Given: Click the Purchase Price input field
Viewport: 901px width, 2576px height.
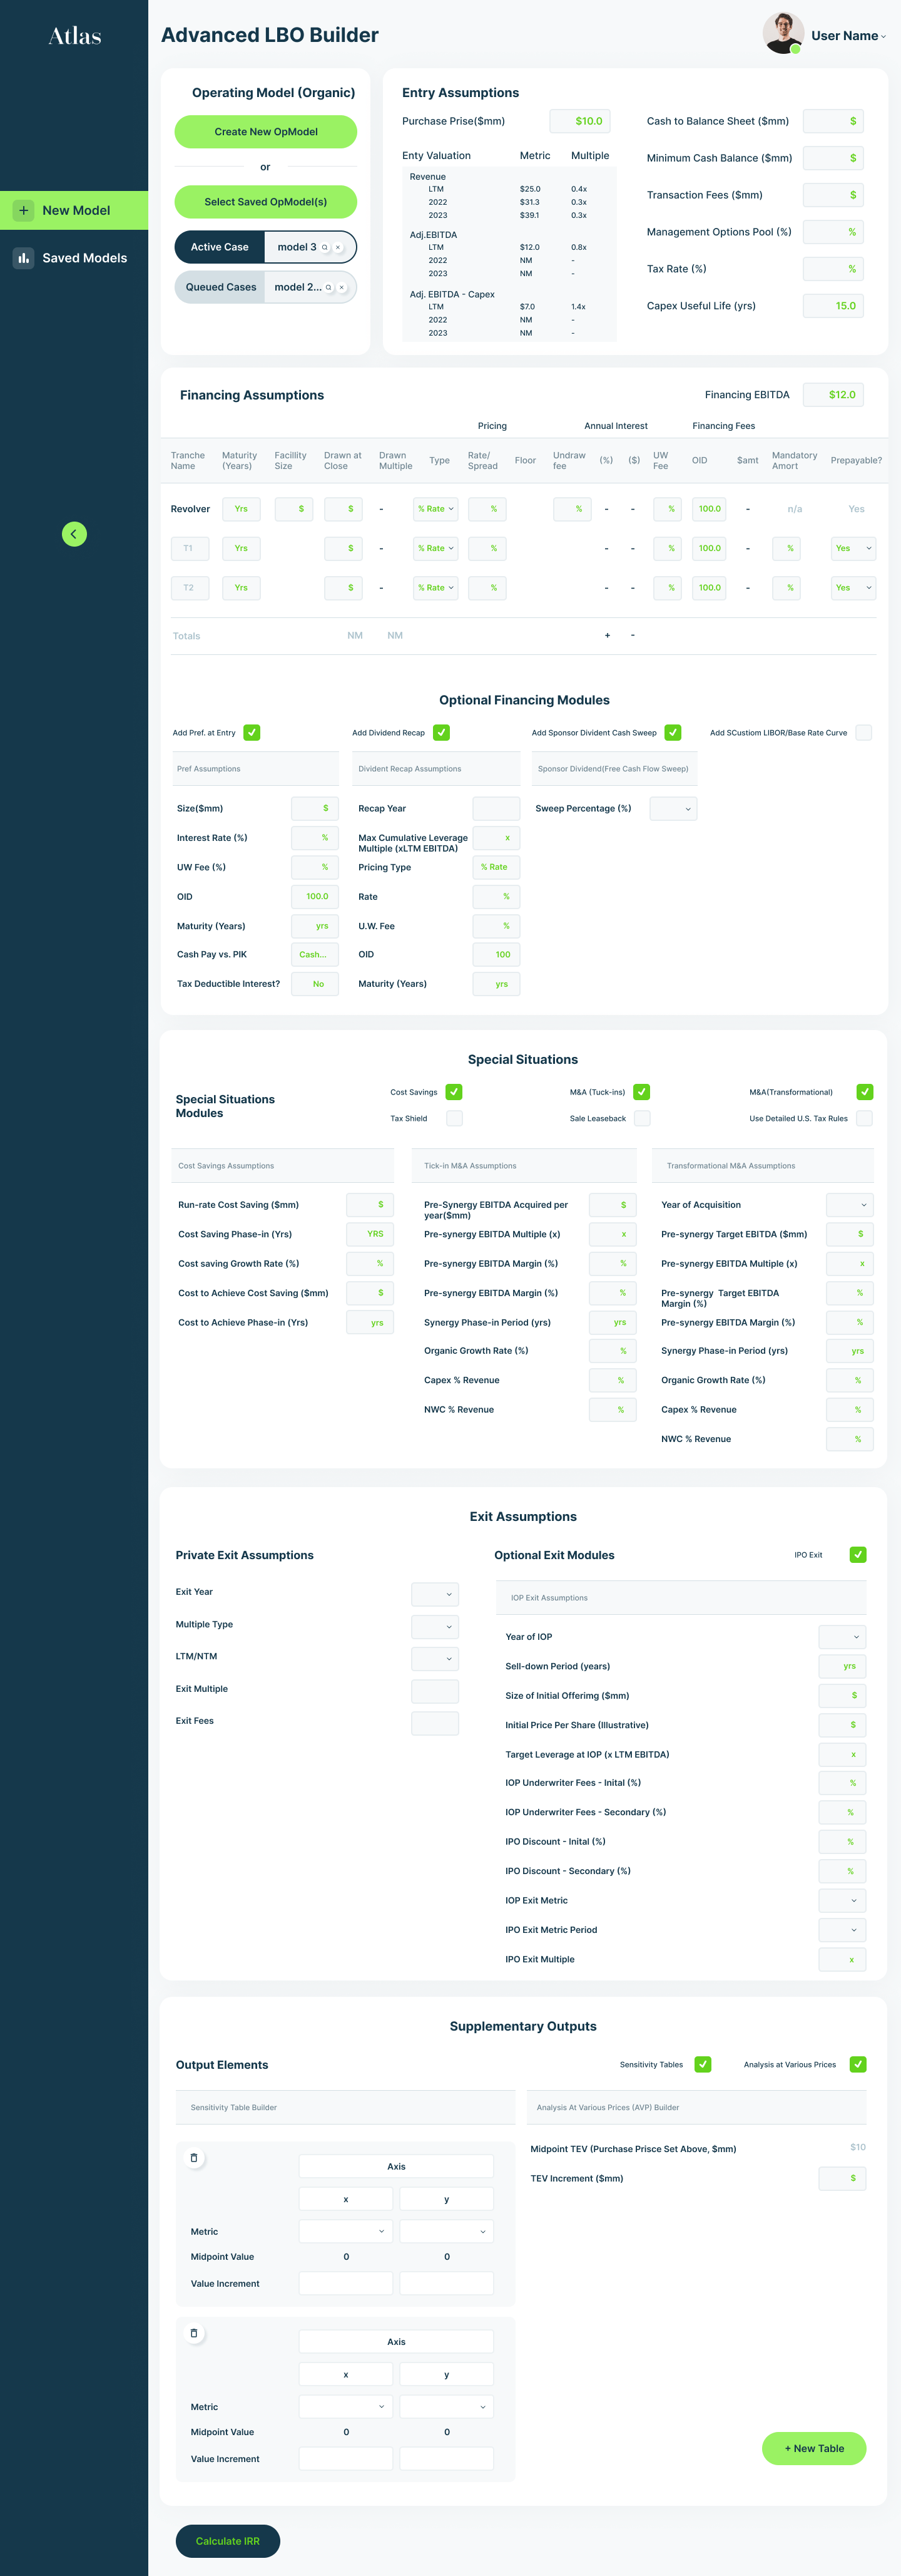Looking at the screenshot, I should (579, 121).
